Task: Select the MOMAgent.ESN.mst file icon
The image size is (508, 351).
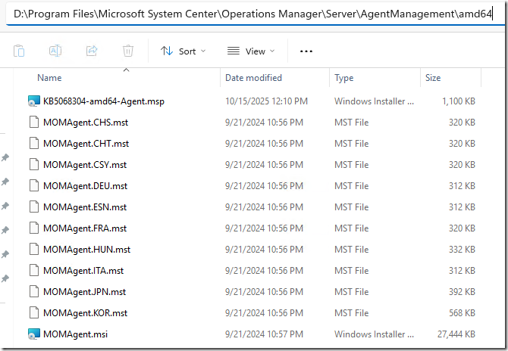Action: (34, 207)
